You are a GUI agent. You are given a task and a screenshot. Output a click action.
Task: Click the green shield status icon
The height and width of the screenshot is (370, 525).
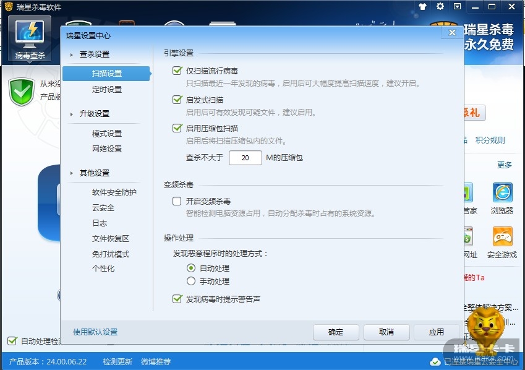click(22, 92)
